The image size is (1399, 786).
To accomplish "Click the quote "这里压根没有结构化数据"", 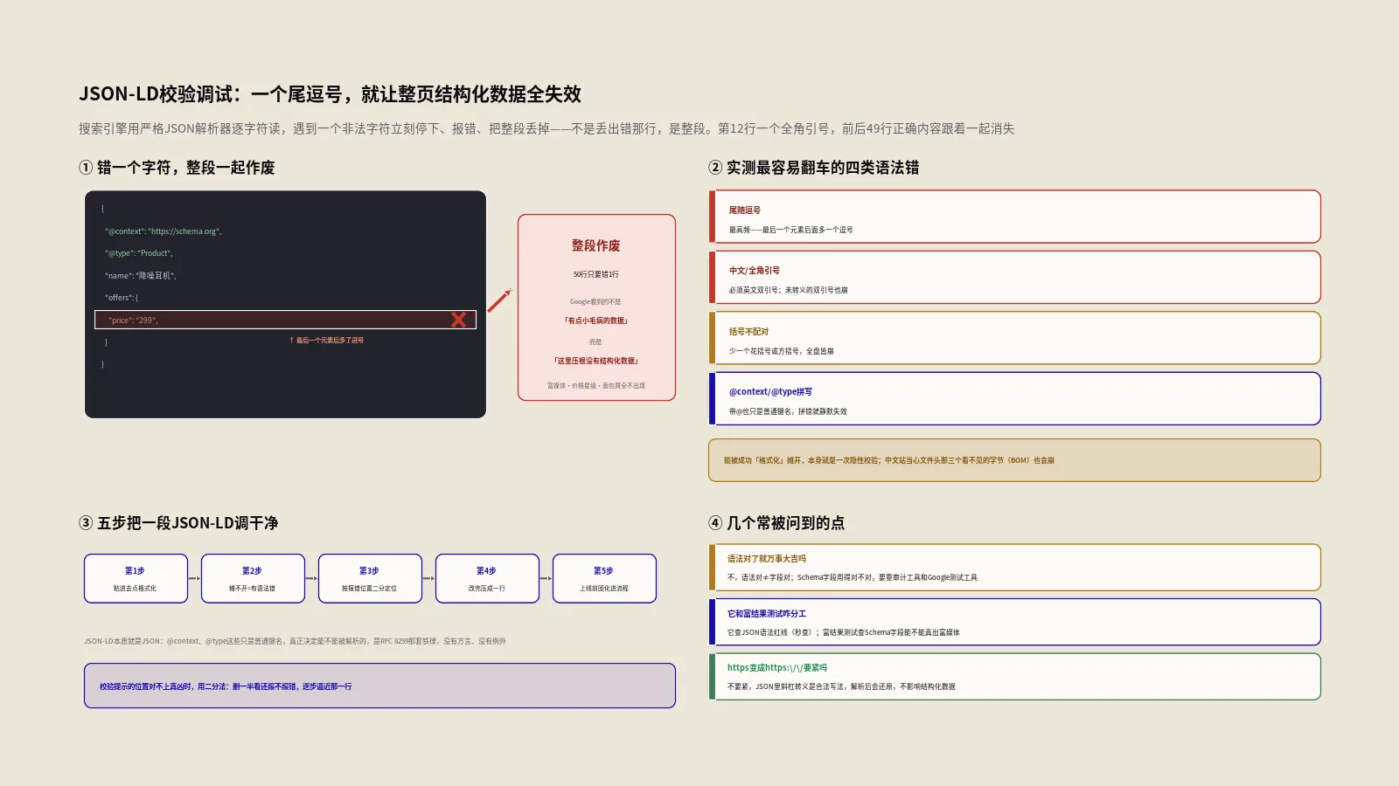I will (x=596, y=361).
